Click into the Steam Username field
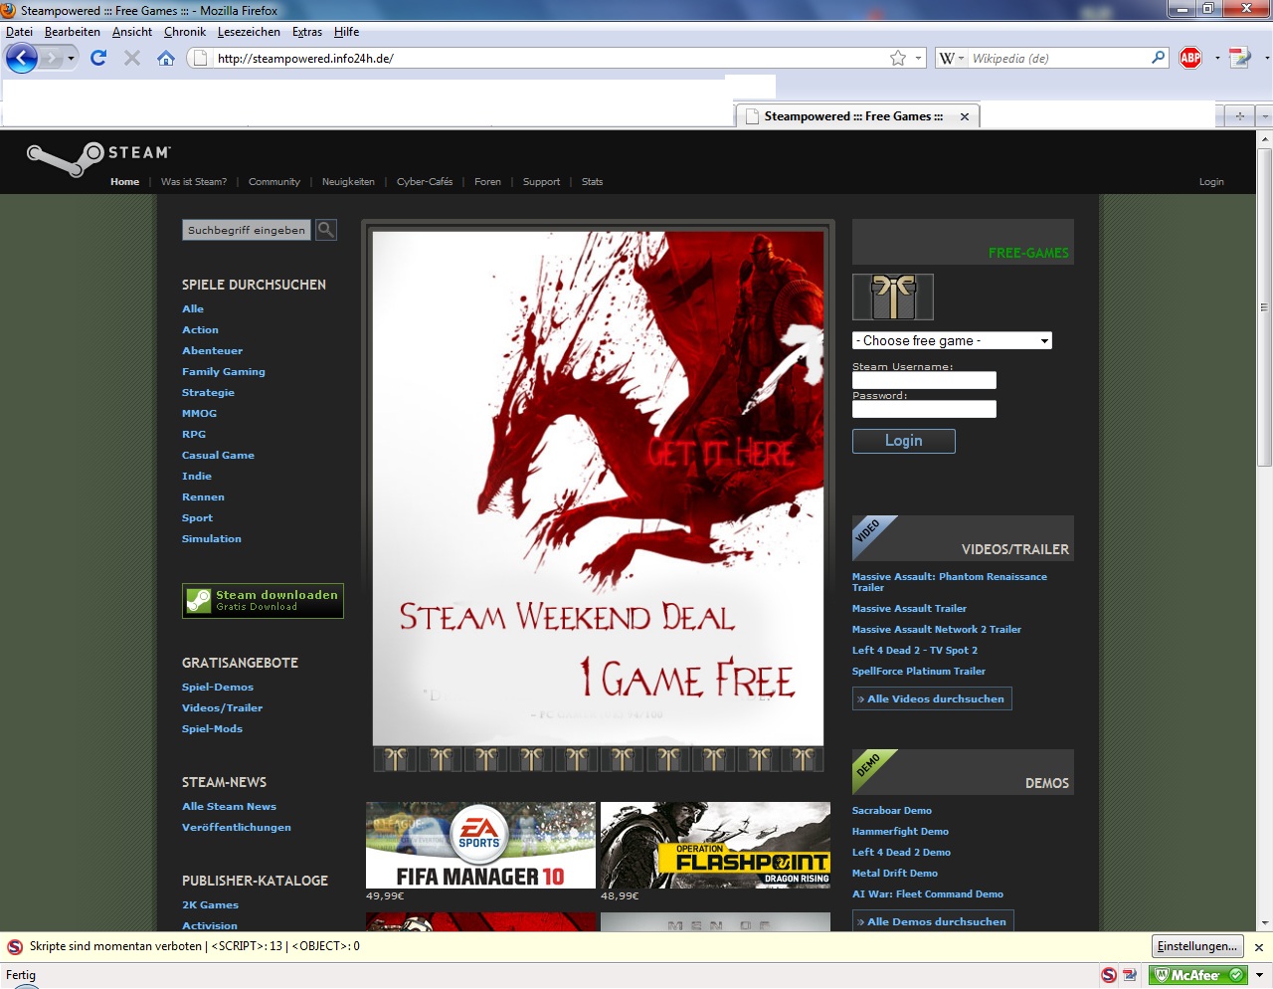The height and width of the screenshot is (989, 1273). coord(924,380)
